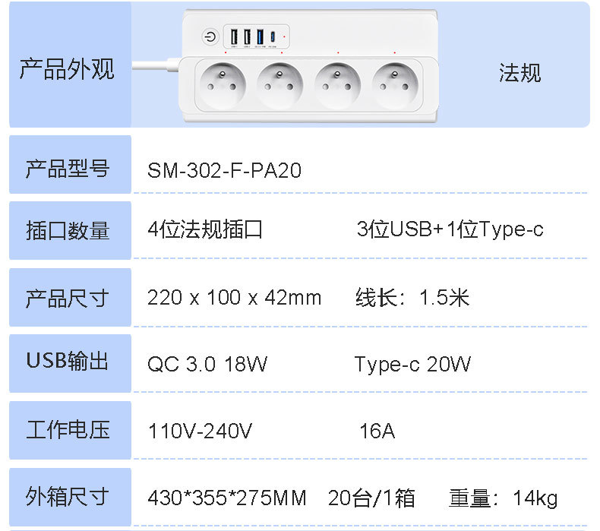The width and height of the screenshot is (600, 531).
Task: Click the model number SM-302-F-PA20
Action: pos(224,171)
